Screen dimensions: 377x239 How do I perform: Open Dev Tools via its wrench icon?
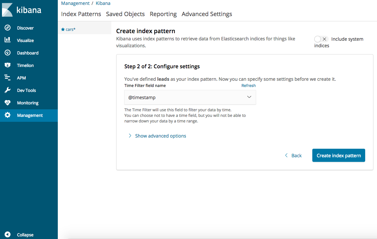[8, 90]
